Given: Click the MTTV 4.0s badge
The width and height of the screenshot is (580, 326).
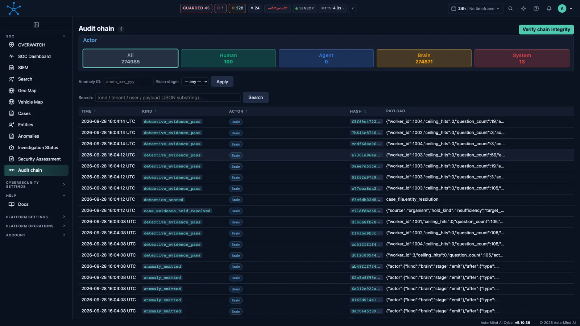Looking at the screenshot, I should pyautogui.click(x=332, y=8).
